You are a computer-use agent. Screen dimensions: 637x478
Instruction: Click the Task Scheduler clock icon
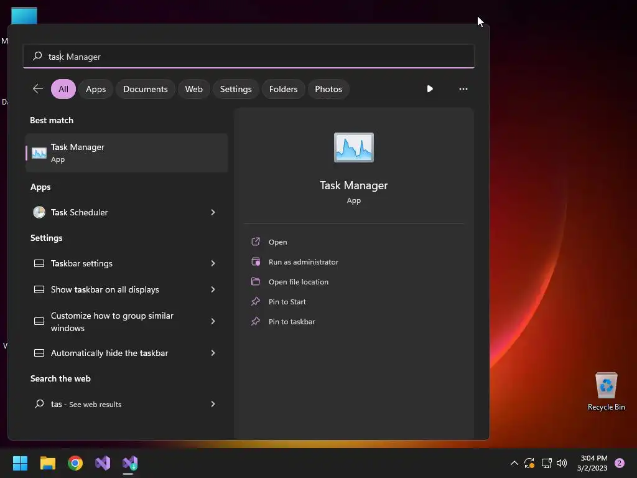(x=39, y=212)
